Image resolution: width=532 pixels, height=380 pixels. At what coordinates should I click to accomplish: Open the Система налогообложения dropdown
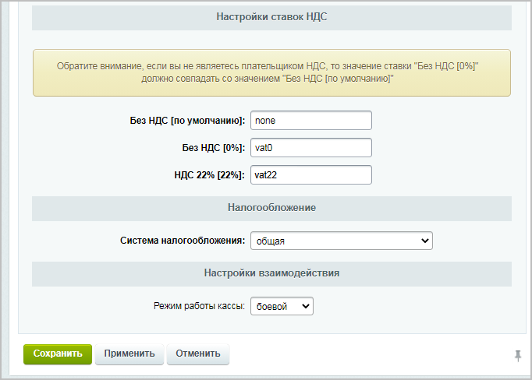point(341,241)
